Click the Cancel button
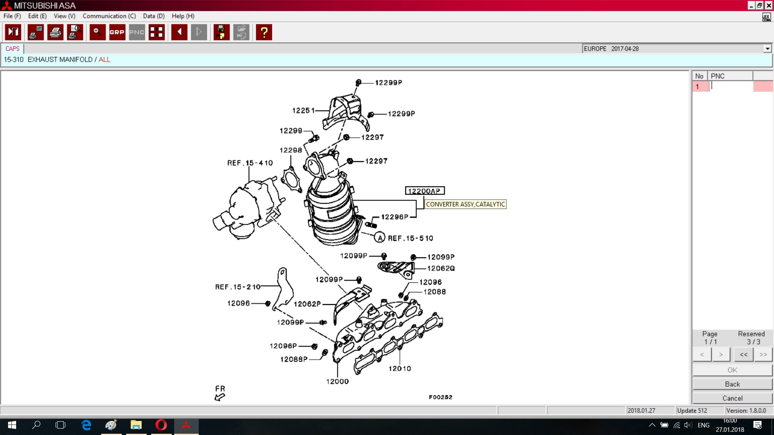 (x=732, y=398)
